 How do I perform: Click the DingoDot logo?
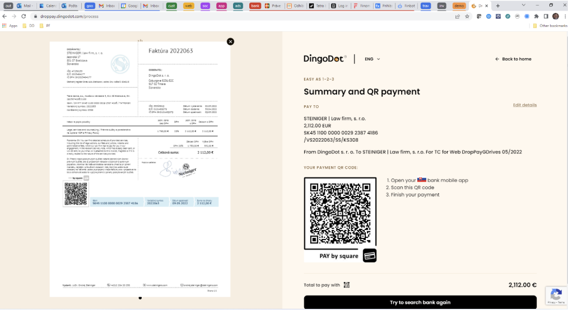tap(325, 59)
